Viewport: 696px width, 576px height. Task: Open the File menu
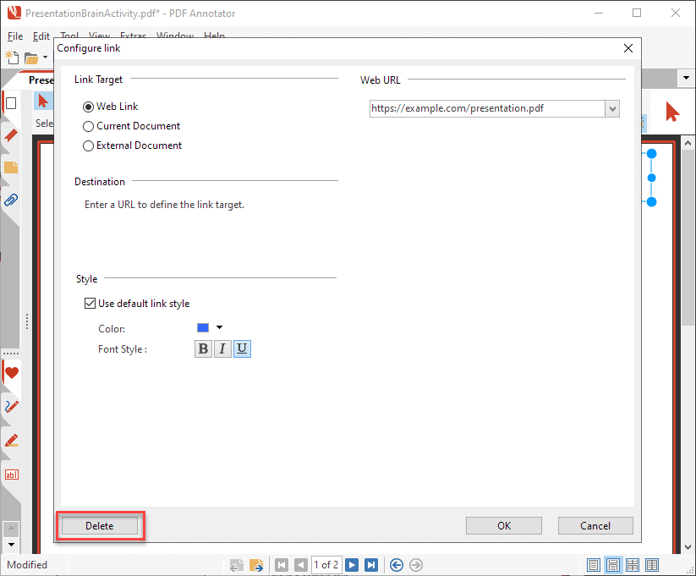15,36
